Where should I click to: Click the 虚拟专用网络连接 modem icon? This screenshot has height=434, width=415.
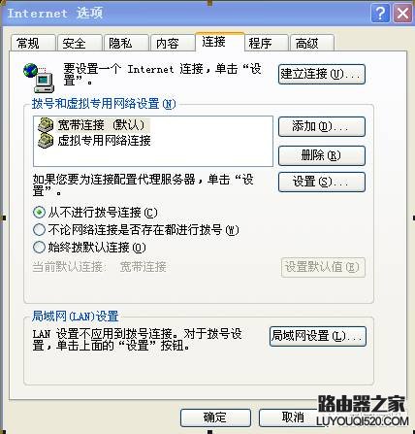(46, 141)
